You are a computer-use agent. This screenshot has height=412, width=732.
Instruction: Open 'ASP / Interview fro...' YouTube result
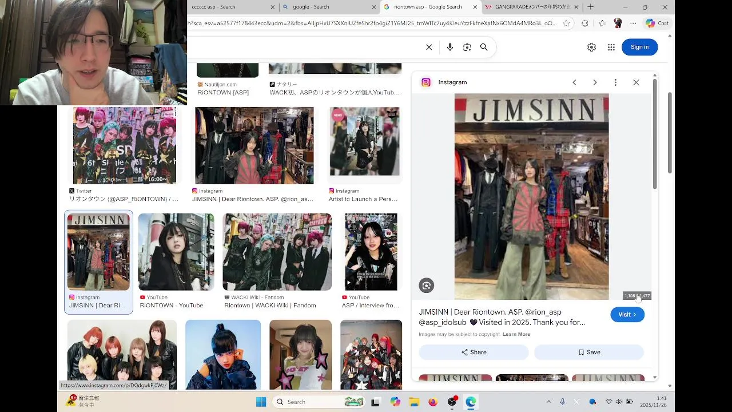pos(371,252)
